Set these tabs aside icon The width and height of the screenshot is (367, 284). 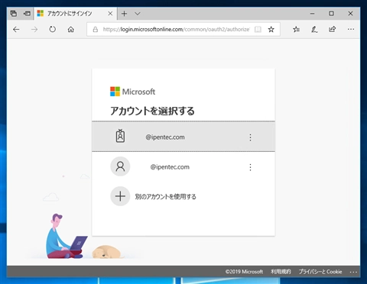pyautogui.click(x=27, y=14)
